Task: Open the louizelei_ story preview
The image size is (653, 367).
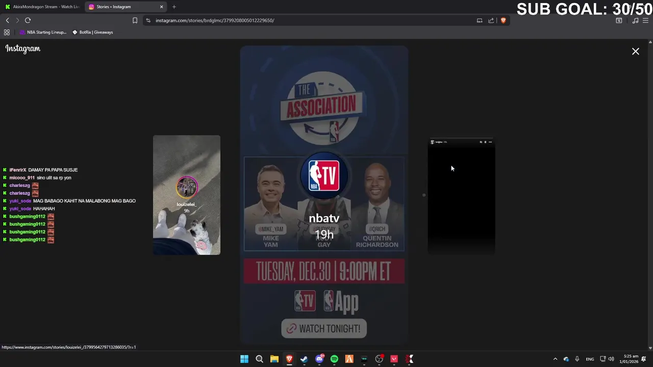Action: tap(187, 195)
